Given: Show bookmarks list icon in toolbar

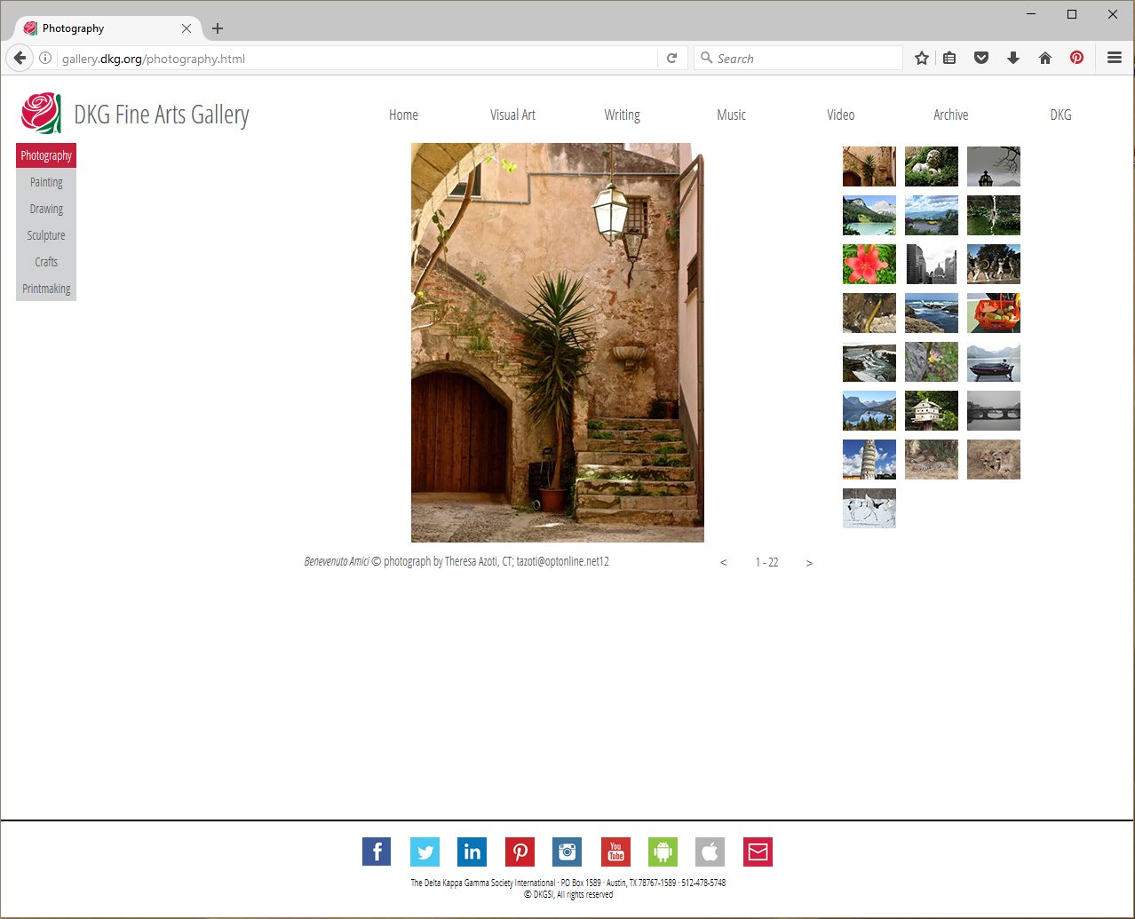Looking at the screenshot, I should [949, 58].
